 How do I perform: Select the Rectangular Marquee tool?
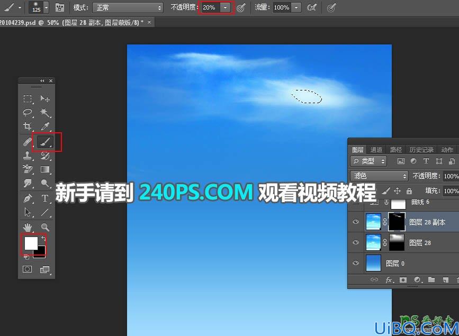(x=28, y=98)
